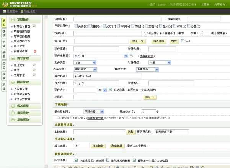Check the 加粗[b] attribute box
Image resolution: width=230 pixels, height=168 pixels.
click(147, 26)
